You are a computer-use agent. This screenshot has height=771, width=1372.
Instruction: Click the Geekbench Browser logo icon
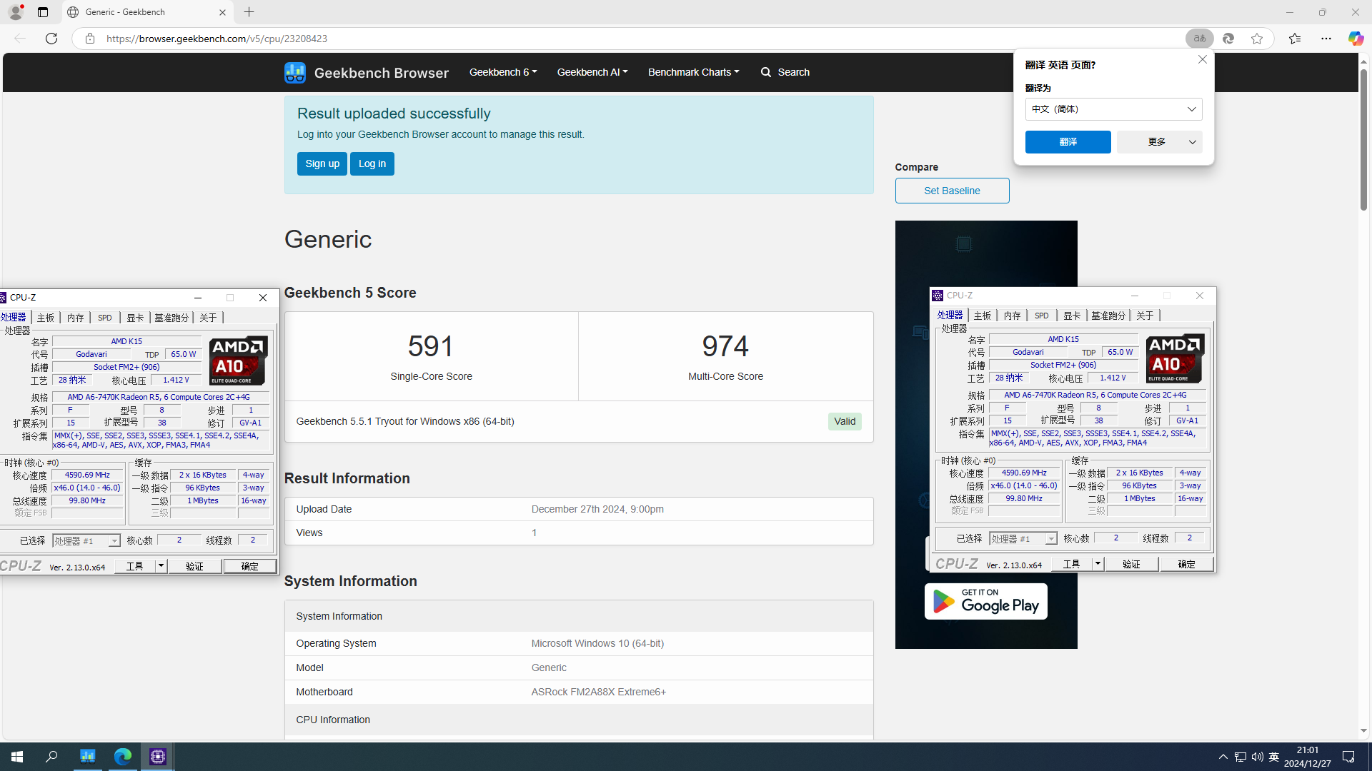pos(294,72)
